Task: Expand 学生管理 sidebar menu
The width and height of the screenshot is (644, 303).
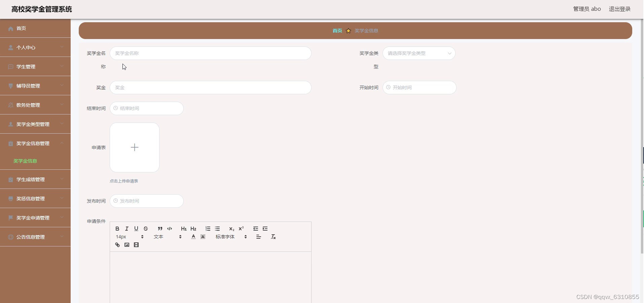Action: point(35,67)
